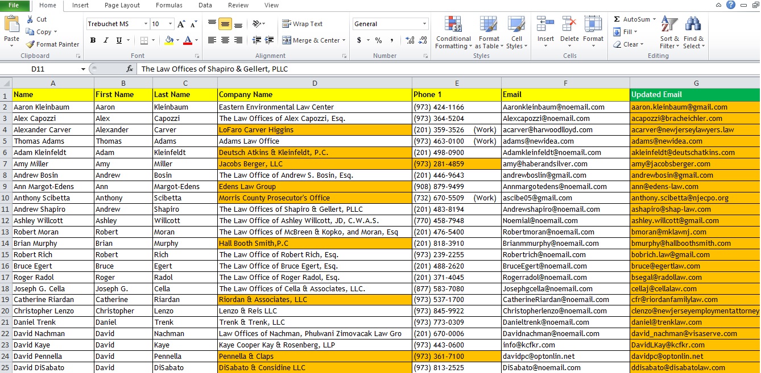The image size is (761, 373).
Task: Select column D header
Action: click(315, 83)
